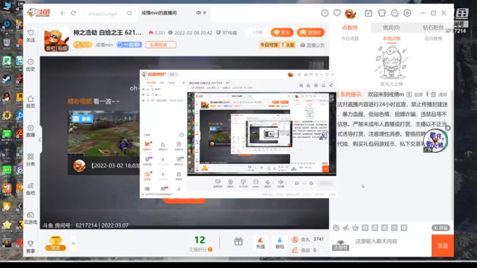The width and height of the screenshot is (477, 268).
Task: Collapse the left sidebar with the arrow handle
Action: tap(39, 140)
